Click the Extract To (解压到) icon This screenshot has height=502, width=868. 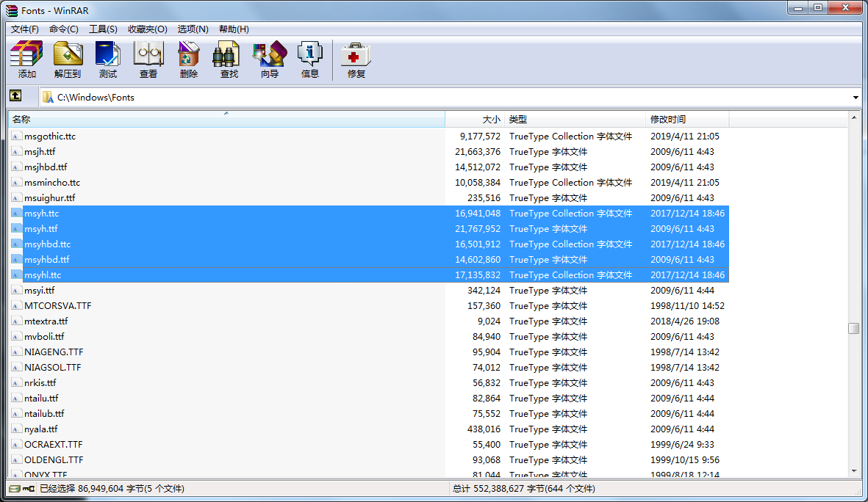point(68,59)
